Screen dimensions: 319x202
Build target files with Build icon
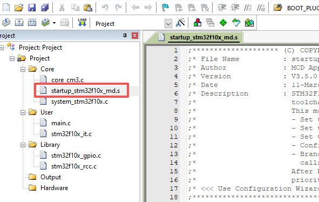click(x=19, y=22)
